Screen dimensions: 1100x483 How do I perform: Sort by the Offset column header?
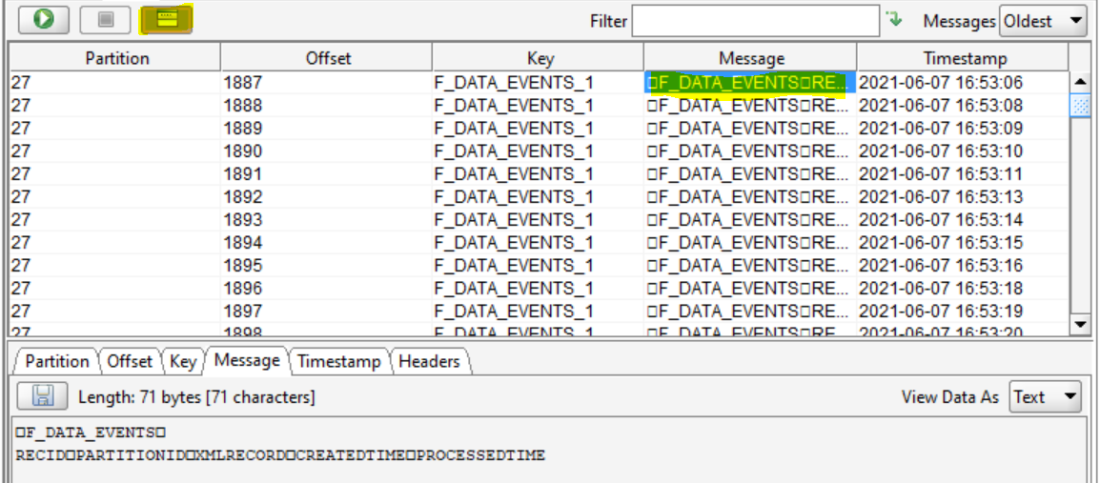326,58
